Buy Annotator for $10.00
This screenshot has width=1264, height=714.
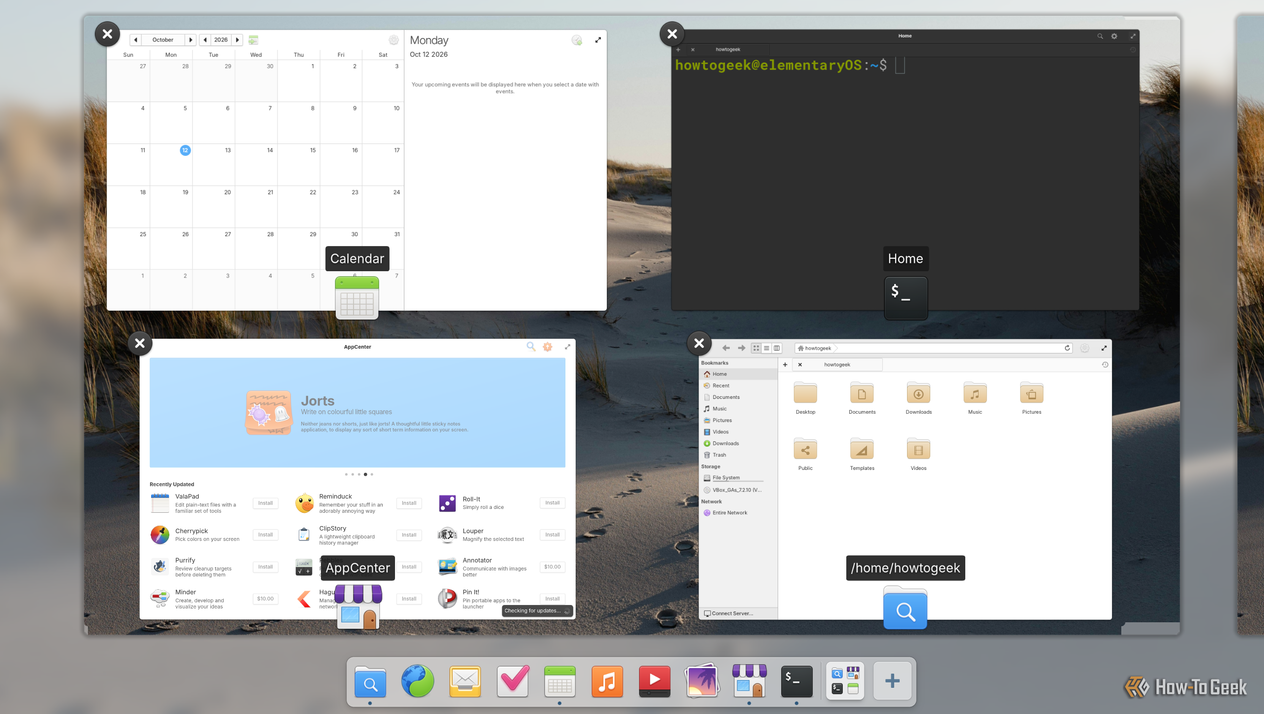pos(552,567)
